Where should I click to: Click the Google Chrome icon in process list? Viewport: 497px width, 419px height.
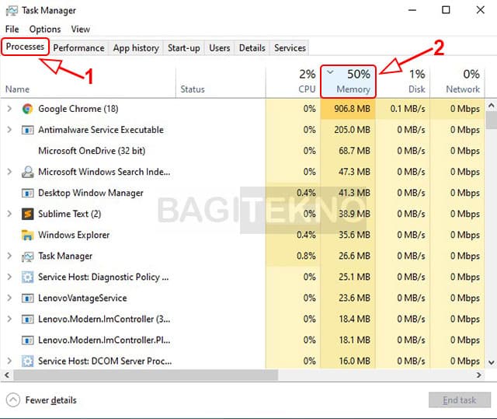[x=28, y=109]
